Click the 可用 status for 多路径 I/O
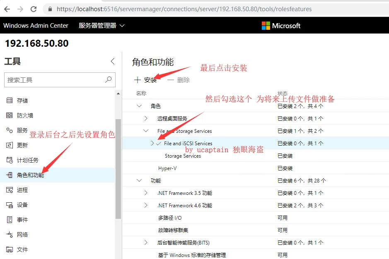The image size is (389, 259). [283, 218]
